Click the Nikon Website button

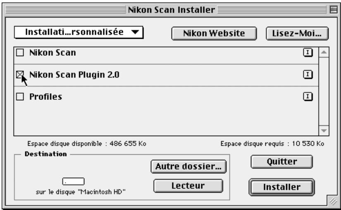[x=214, y=33]
